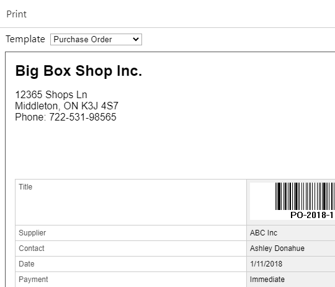Click the Middleton, ON K3J 4S7 line
The height and width of the screenshot is (287, 335).
click(x=66, y=106)
